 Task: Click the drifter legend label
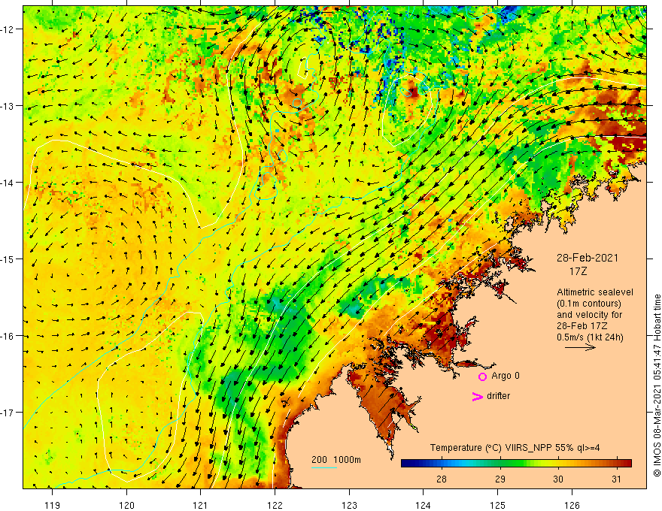498,396
